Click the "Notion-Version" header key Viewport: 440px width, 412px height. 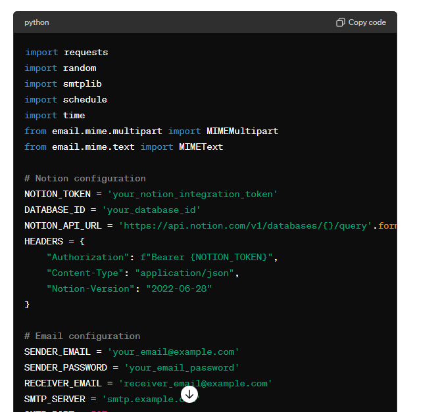point(91,288)
